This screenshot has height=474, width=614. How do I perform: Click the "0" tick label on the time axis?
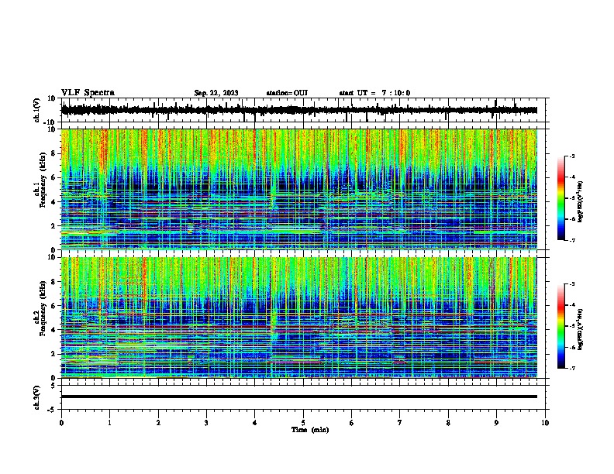(x=61, y=423)
